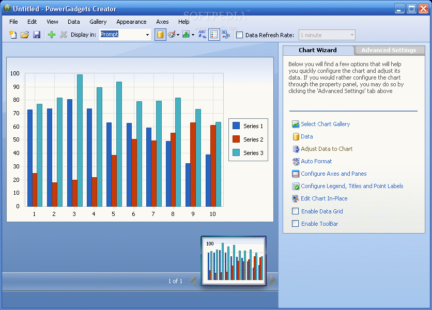Click the ABC point labels toolbar icon
Image resolution: width=432 pixels, height=310 pixels.
[x=202, y=35]
